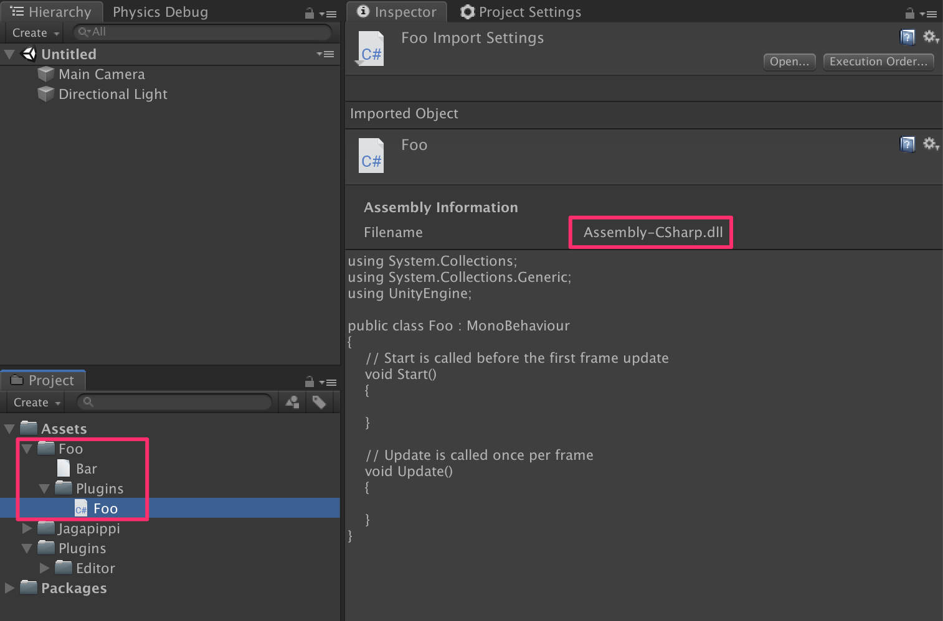Viewport: 943px width, 621px height.
Task: Open the Create dropdown in Hierarchy
Action: click(34, 32)
